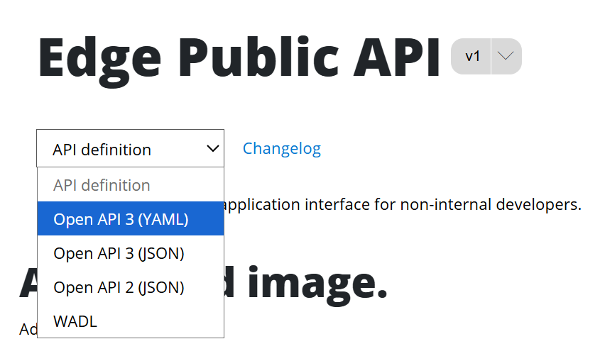Click the API definition dropdown arrow
Image resolution: width=605 pixels, height=356 pixels.
tap(212, 149)
